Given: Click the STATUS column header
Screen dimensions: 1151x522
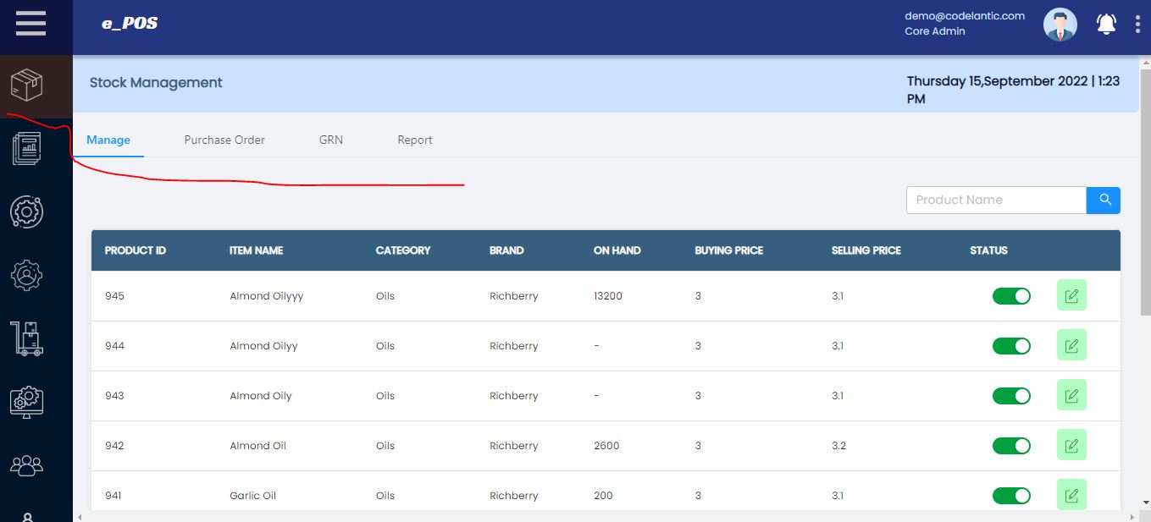Looking at the screenshot, I should pos(989,250).
